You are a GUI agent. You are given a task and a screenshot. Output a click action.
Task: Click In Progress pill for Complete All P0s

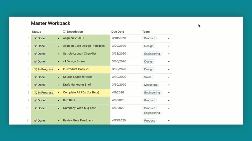pyautogui.click(x=44, y=92)
